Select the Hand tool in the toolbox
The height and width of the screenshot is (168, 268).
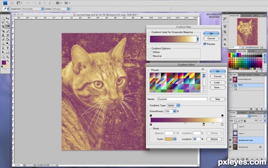pos(3,57)
